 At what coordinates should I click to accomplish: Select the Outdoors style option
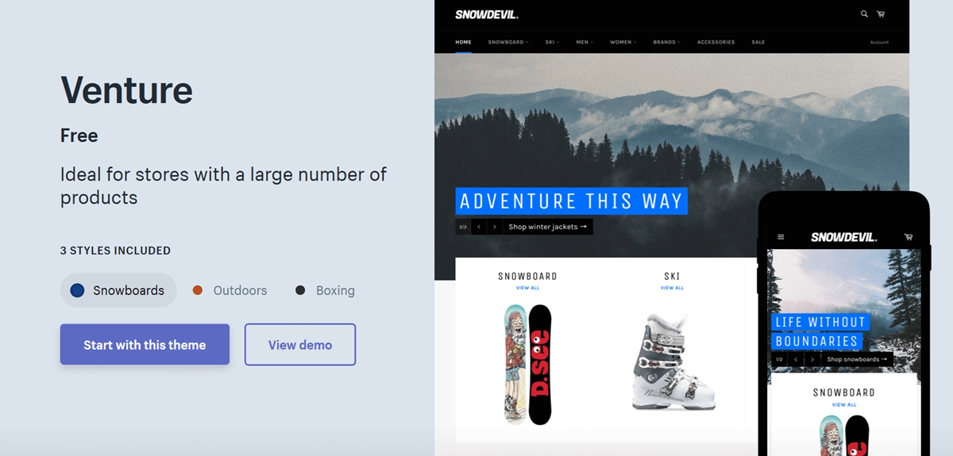click(230, 290)
